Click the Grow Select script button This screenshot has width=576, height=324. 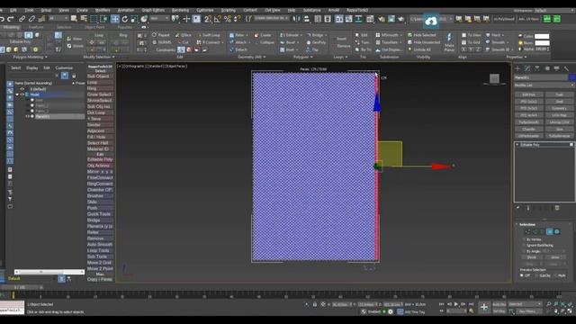tap(100, 94)
